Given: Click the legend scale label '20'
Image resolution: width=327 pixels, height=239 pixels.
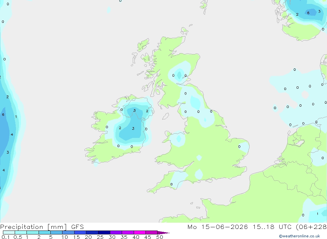Looking at the screenshot, I should (88, 237).
